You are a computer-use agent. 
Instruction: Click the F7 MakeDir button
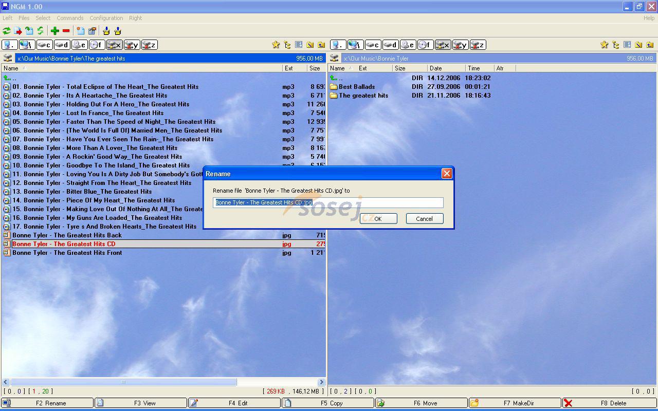point(515,403)
